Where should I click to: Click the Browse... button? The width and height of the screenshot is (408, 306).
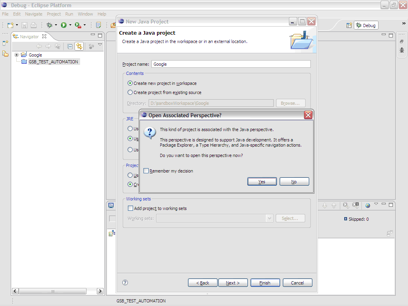290,103
